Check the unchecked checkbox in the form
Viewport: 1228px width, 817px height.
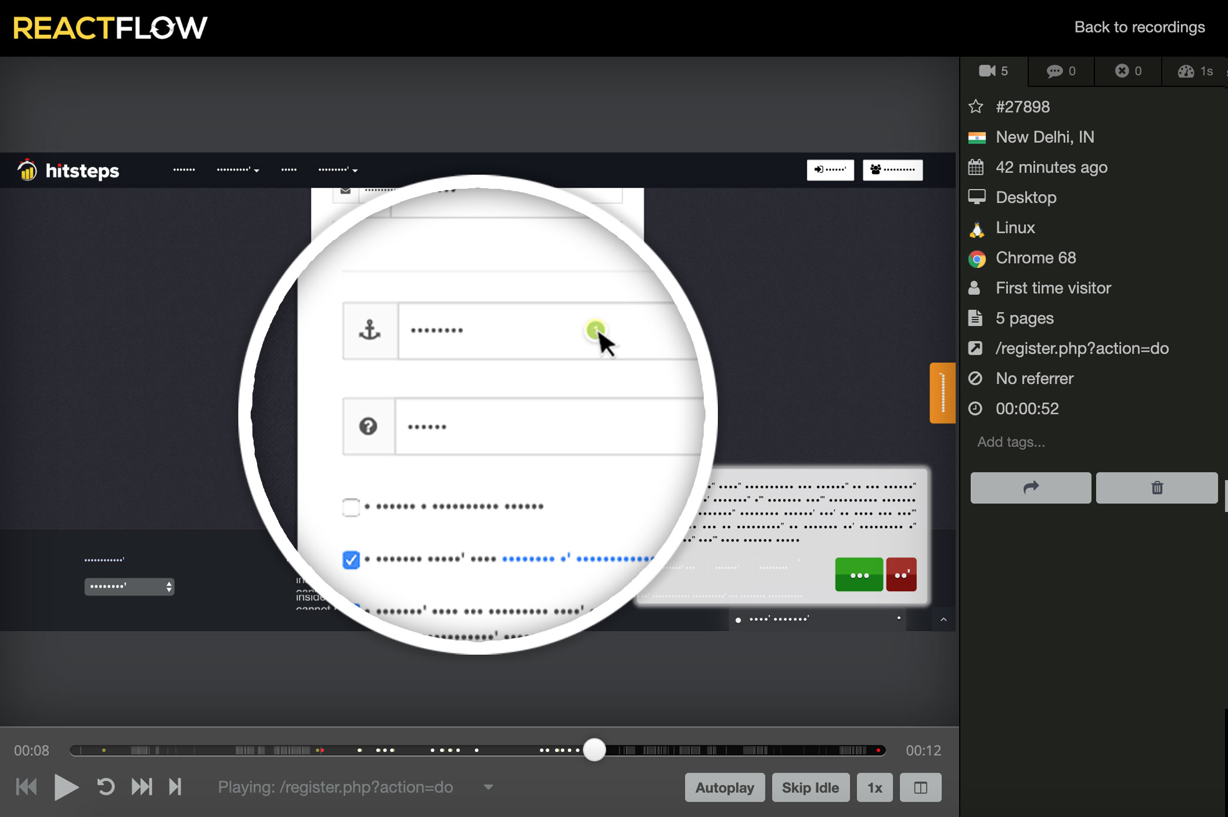click(x=351, y=507)
